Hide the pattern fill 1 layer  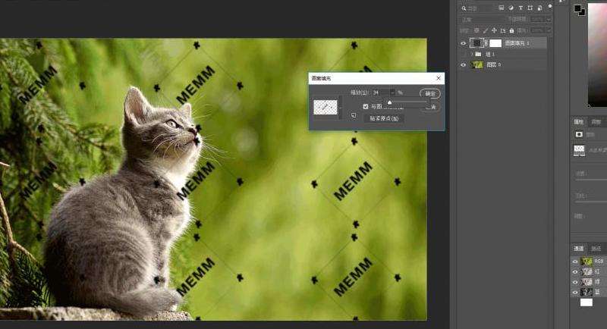click(x=464, y=43)
